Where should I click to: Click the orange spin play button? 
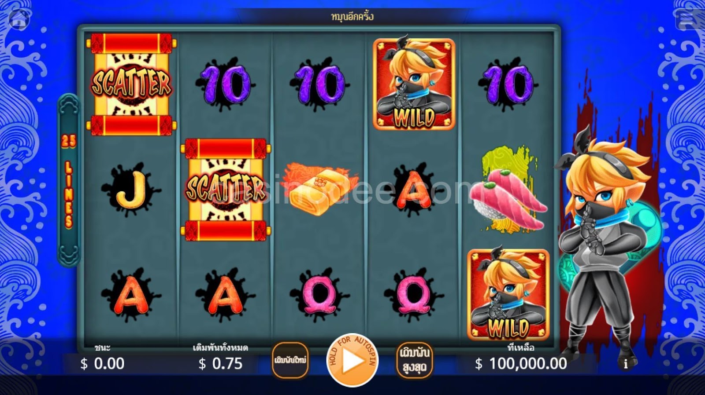352,360
